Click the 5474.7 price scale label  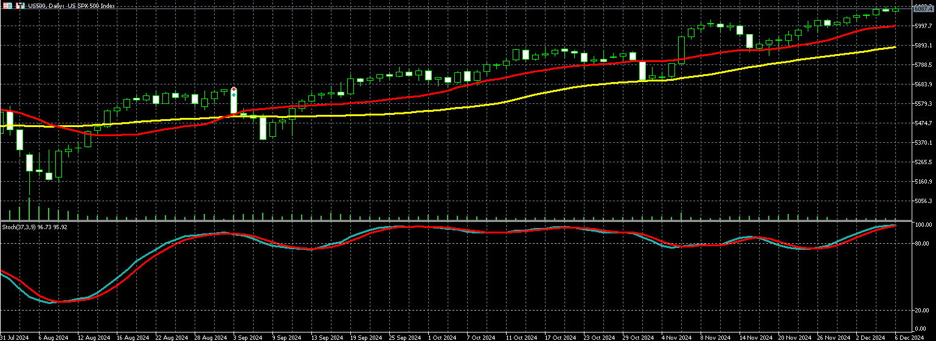[923, 123]
